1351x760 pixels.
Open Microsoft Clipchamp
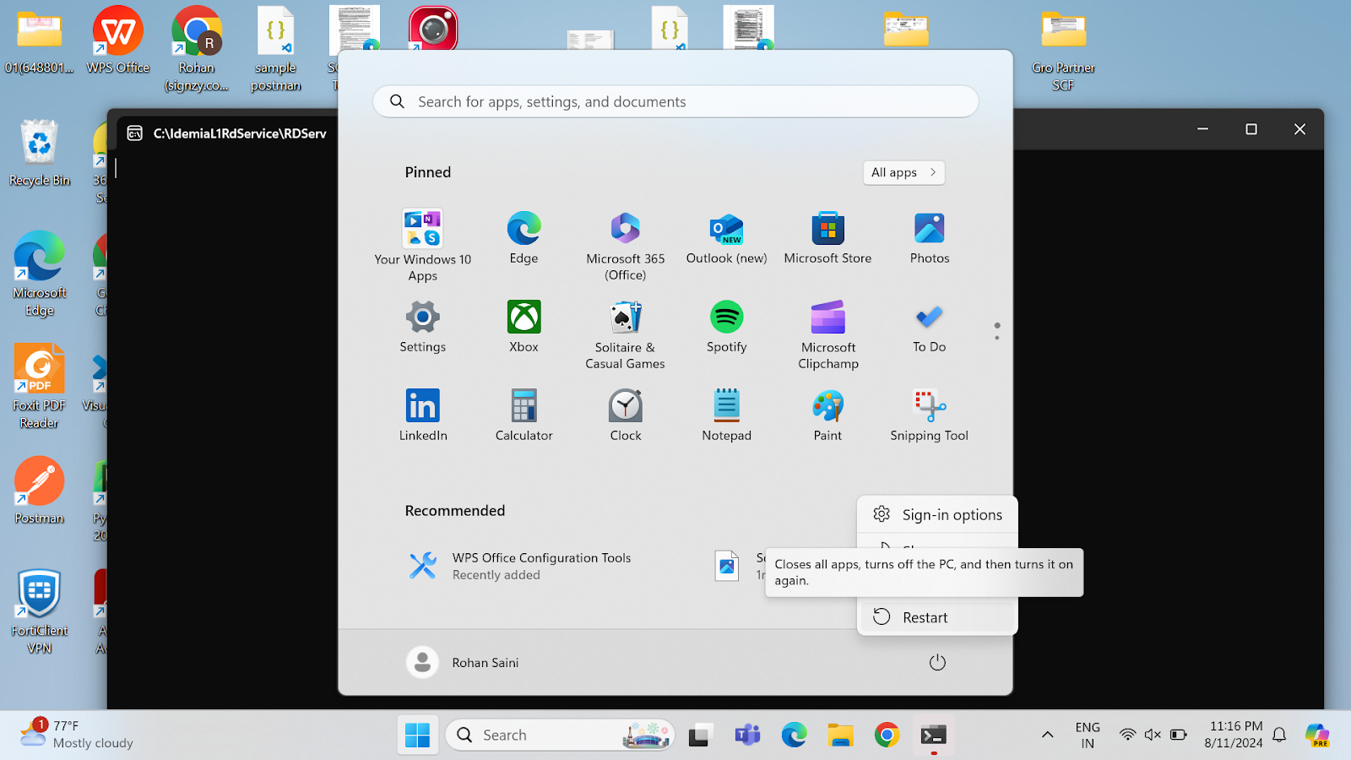point(827,334)
